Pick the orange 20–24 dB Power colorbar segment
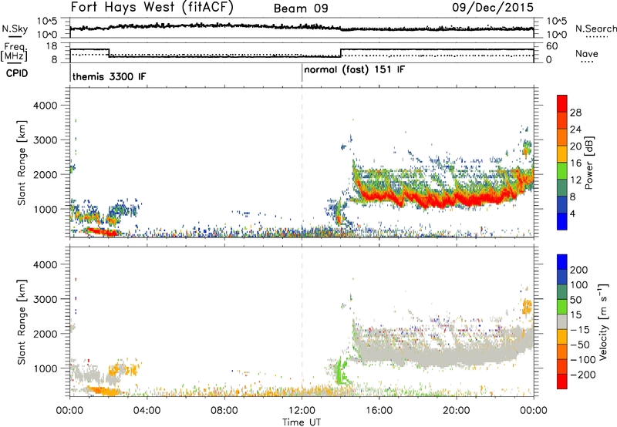Viewport: 617px width, 427px height. pyautogui.click(x=562, y=137)
